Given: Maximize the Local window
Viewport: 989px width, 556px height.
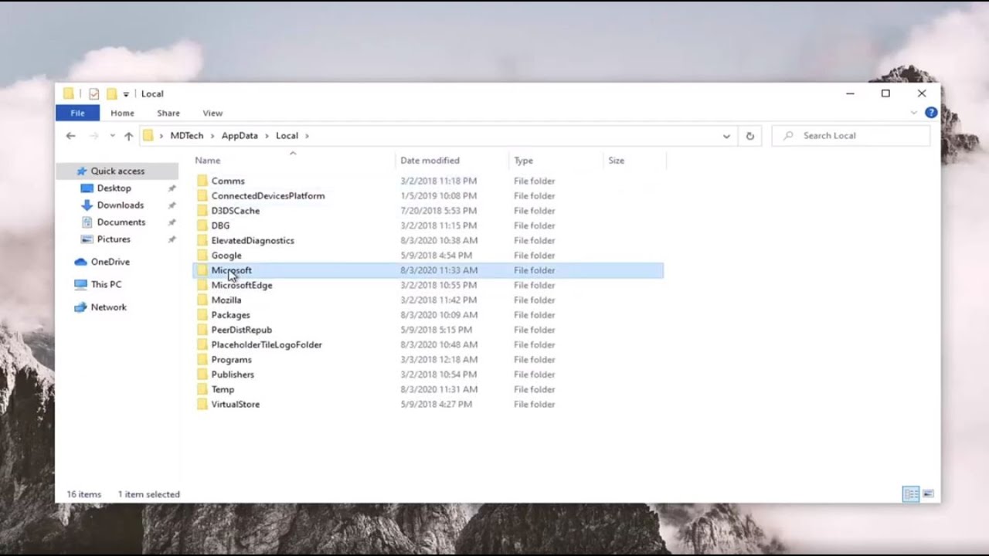Looking at the screenshot, I should 885,93.
